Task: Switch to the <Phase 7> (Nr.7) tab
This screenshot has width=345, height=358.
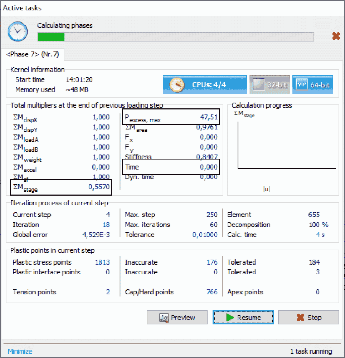Action: click(33, 54)
